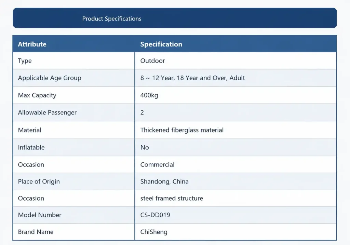This screenshot has height=245, width=350.
Task: Click the Product Specifications header banner
Action: [x=175, y=18]
